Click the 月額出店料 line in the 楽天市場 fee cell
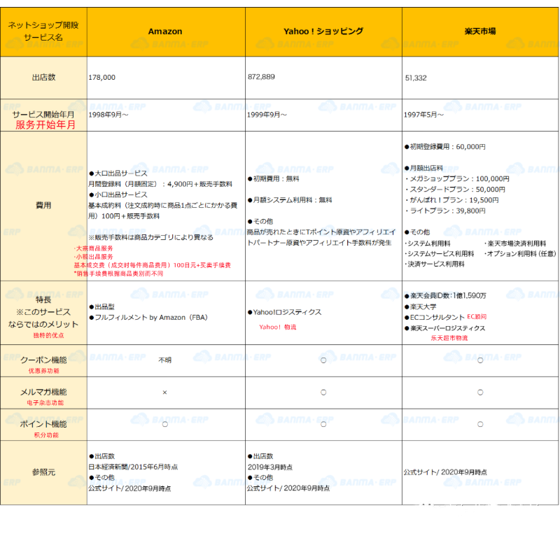Viewport: 560px width, 536px height. coord(424,168)
